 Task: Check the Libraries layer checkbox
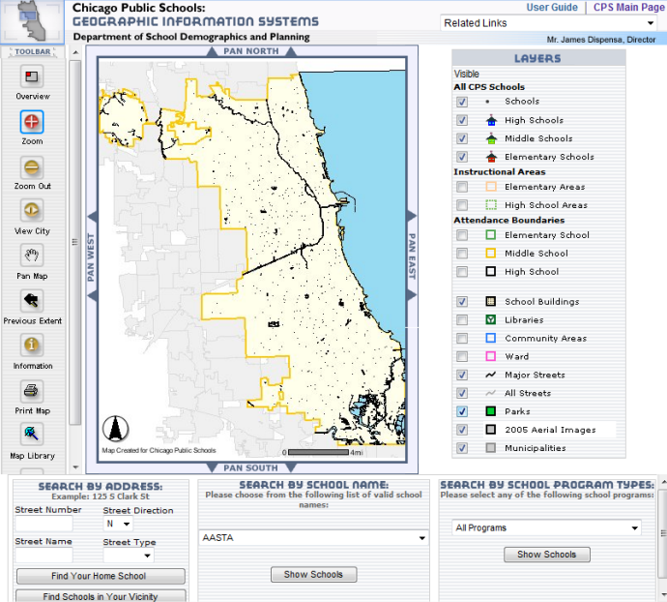coord(462,319)
